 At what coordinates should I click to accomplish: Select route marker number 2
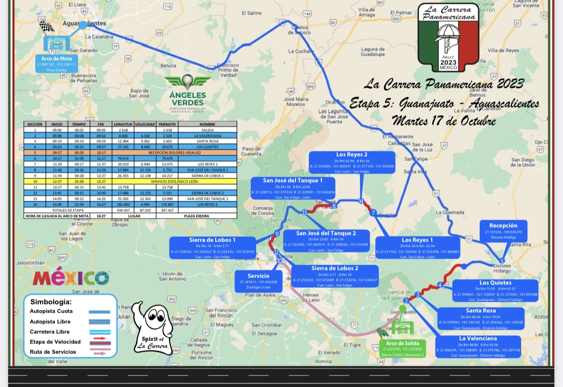(406, 301)
